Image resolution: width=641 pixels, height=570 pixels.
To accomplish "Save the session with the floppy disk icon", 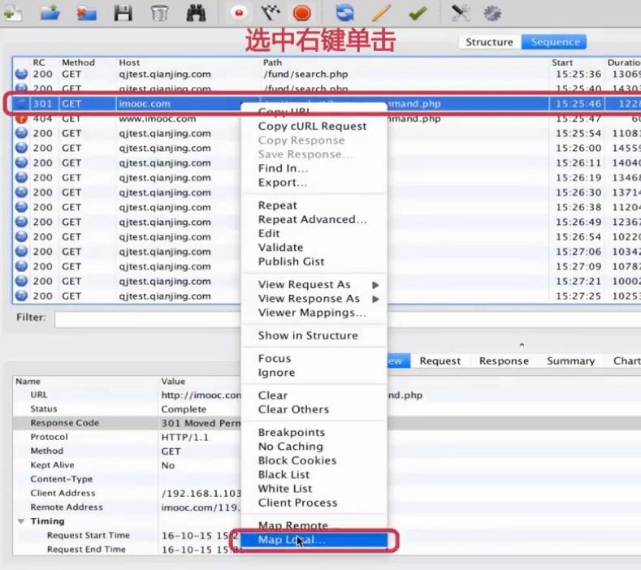I will pos(123,14).
